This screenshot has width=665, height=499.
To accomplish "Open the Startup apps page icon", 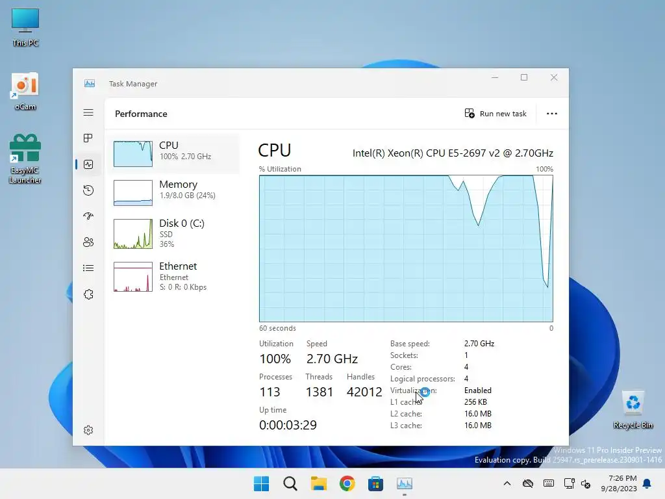I will [88, 216].
